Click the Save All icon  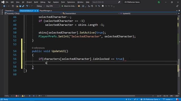pos(23,6)
